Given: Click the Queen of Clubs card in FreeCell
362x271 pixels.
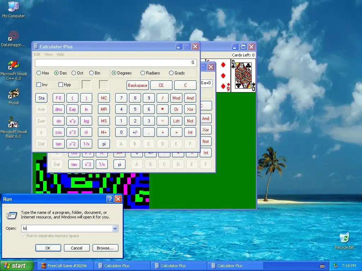Looking at the screenshot, I should [x=243, y=76].
